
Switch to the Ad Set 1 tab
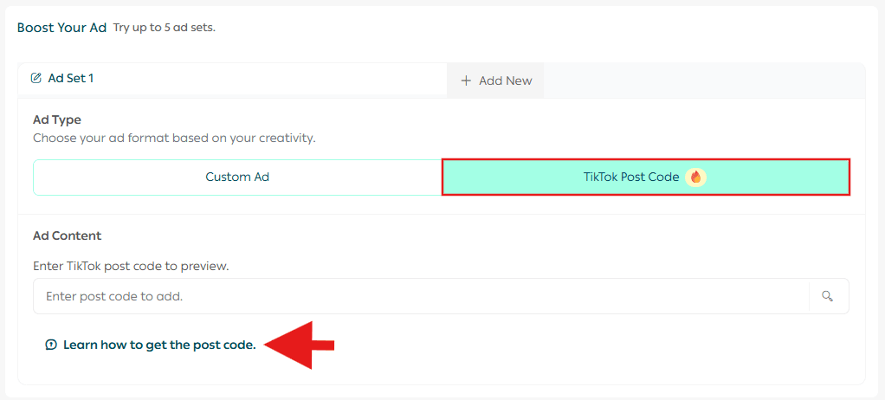click(71, 78)
